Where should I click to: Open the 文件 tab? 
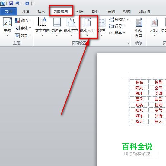[x=8, y=11]
